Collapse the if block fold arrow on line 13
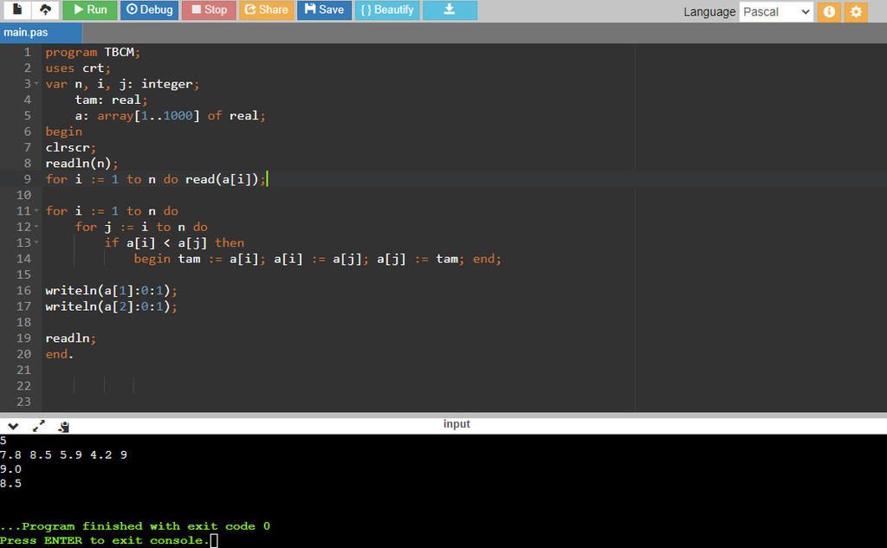Screen dimensions: 887x548 tap(36, 242)
